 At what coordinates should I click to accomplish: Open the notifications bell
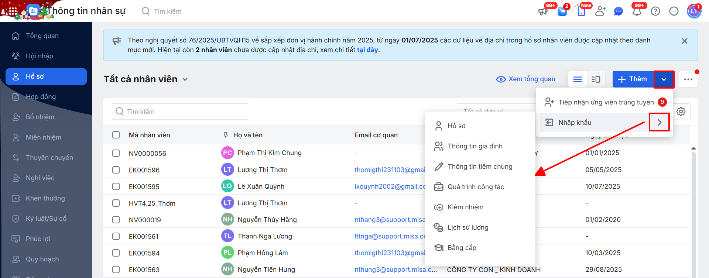click(637, 11)
